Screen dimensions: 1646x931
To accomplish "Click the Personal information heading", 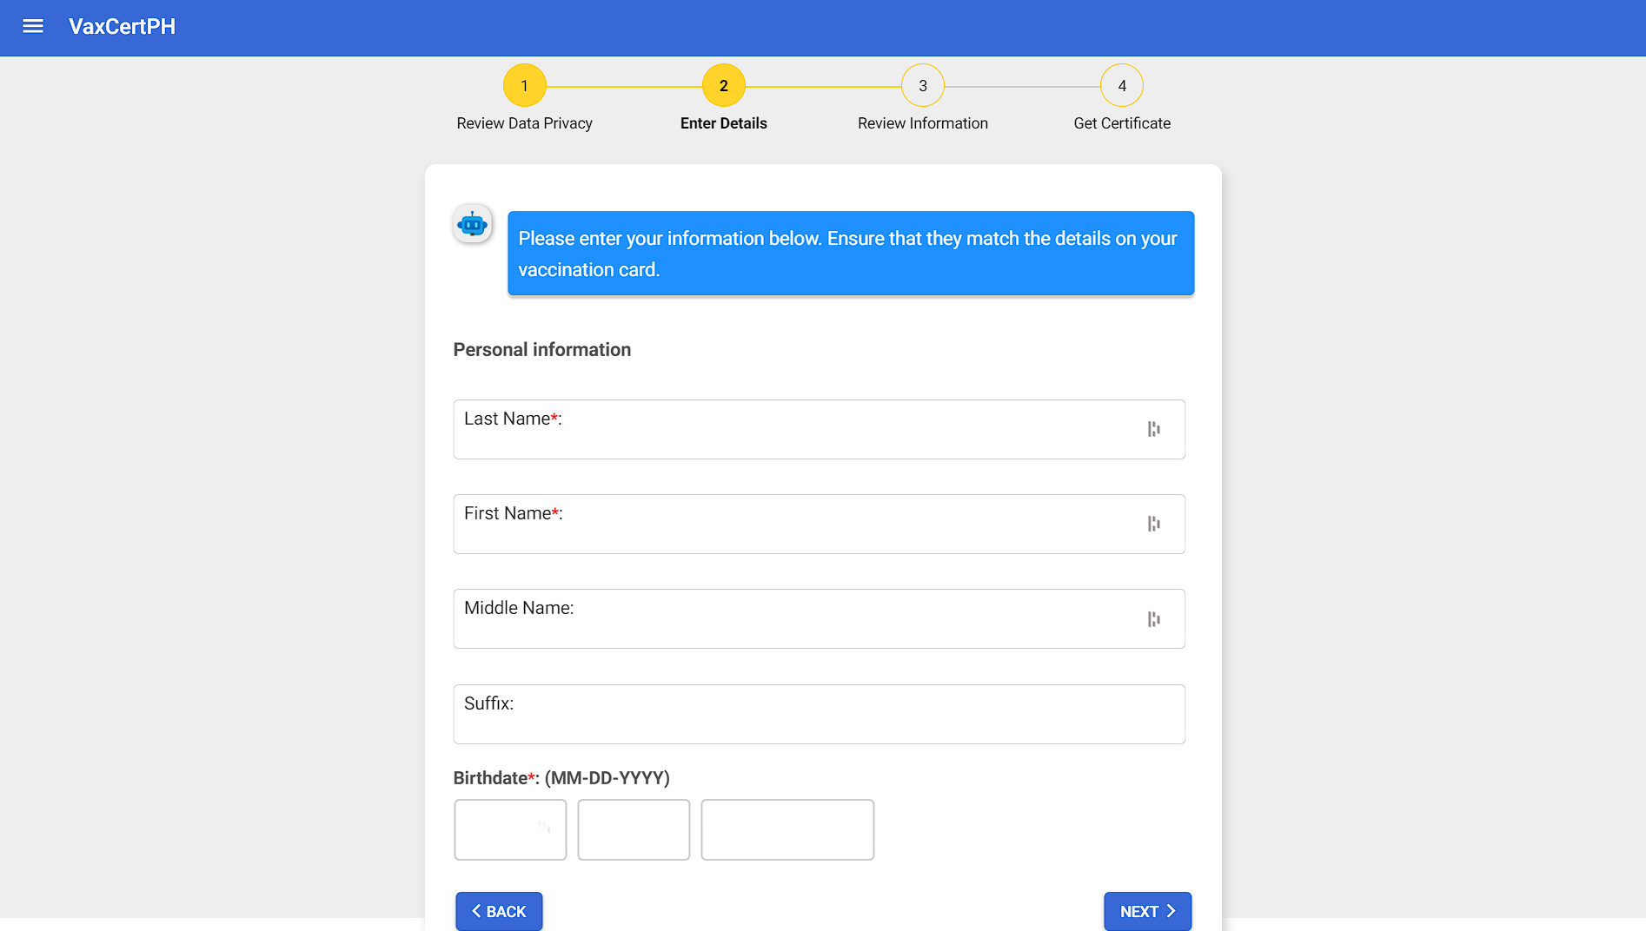I will [542, 350].
